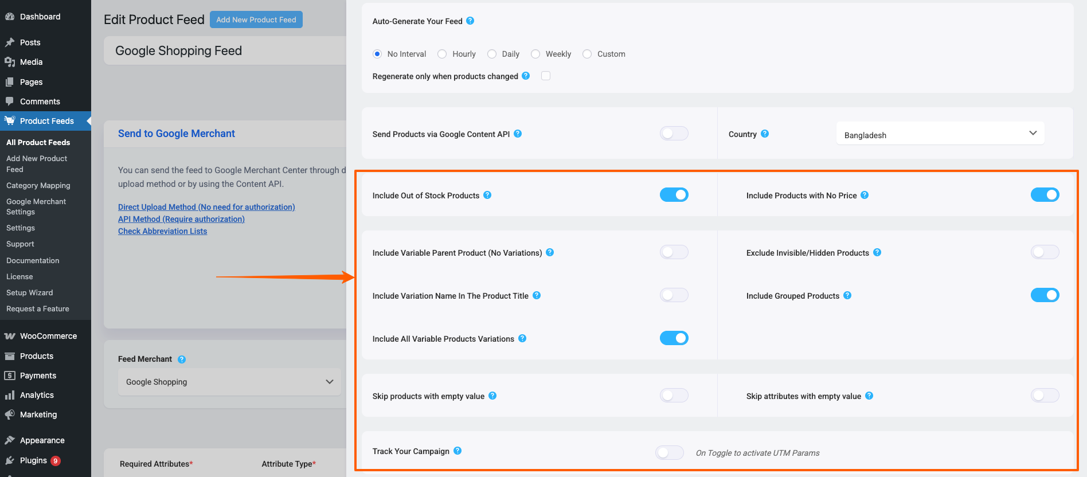
Task: Open the Country dropdown showing Bangladesh
Action: tap(940, 134)
